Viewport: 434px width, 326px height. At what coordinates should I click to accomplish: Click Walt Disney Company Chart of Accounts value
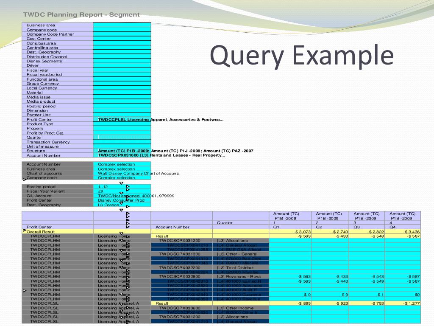139,173
